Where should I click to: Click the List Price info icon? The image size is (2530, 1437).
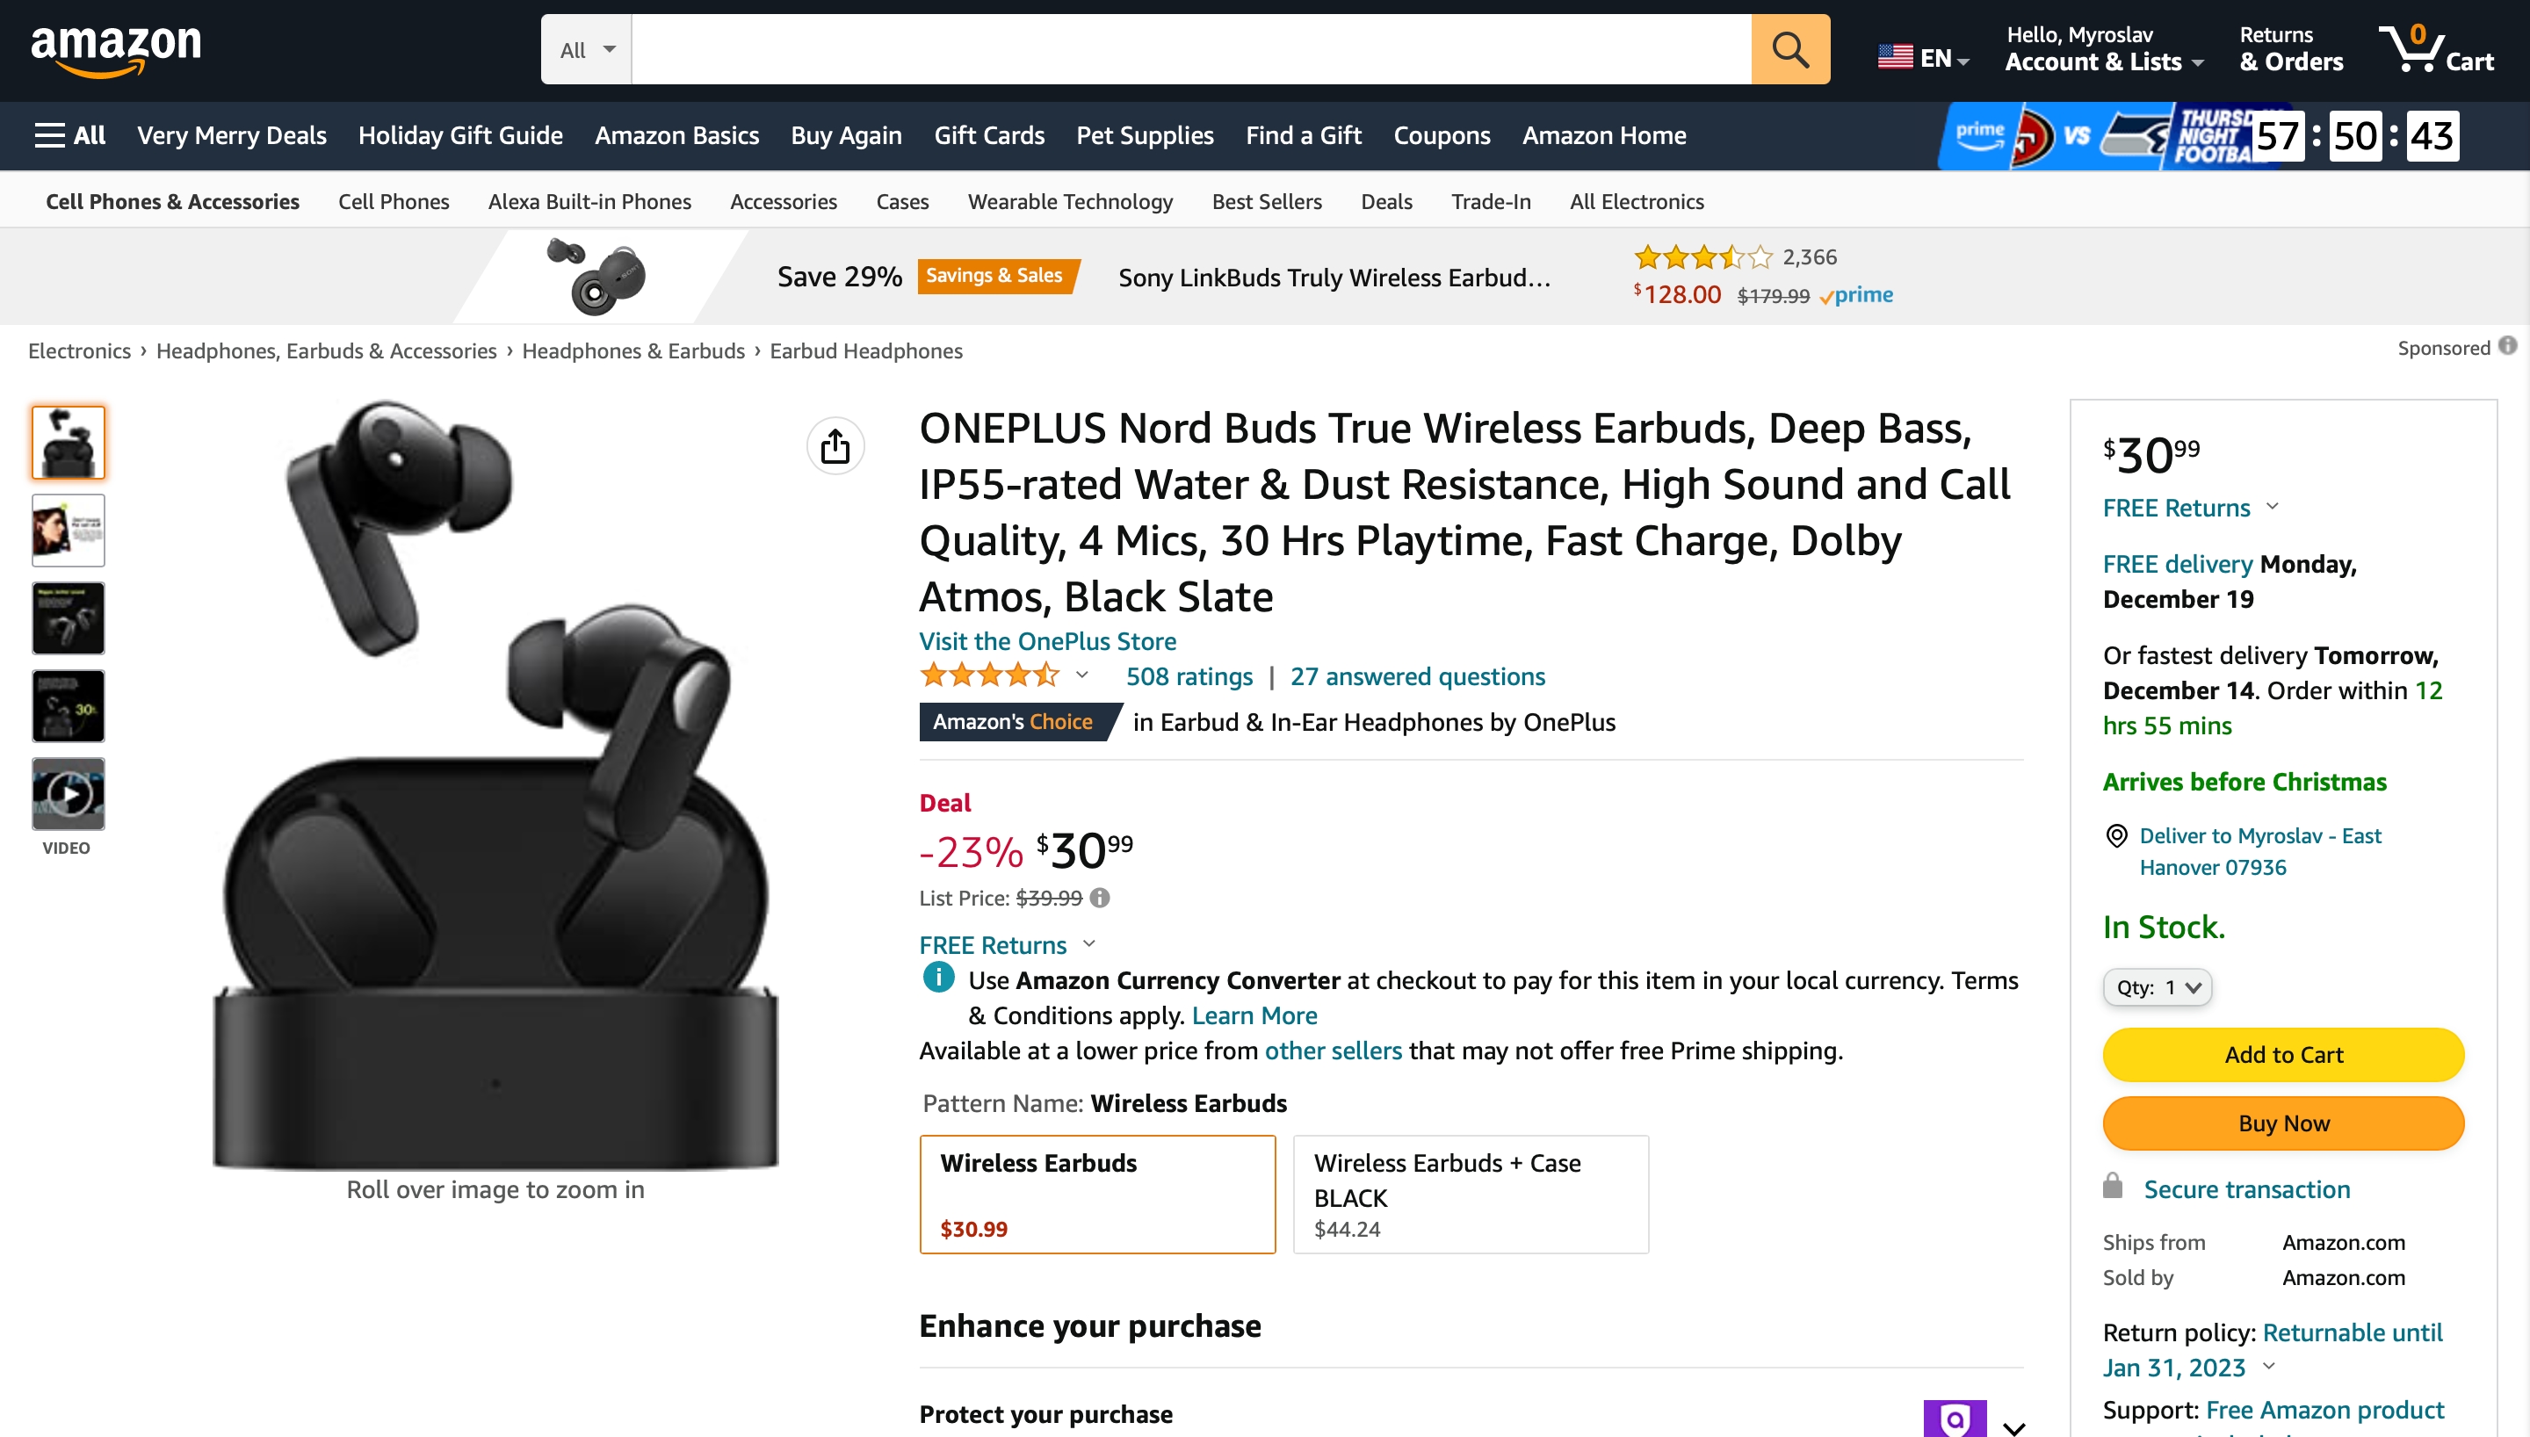(1100, 898)
